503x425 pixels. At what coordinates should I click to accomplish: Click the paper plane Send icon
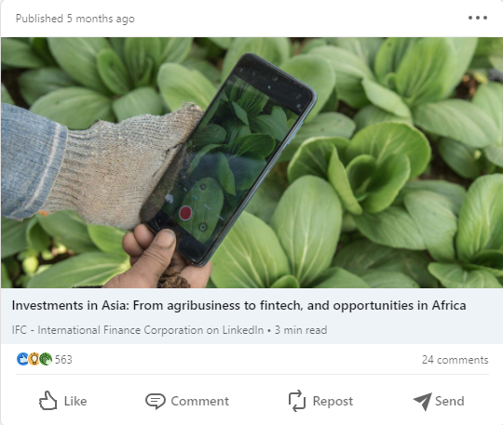click(423, 402)
